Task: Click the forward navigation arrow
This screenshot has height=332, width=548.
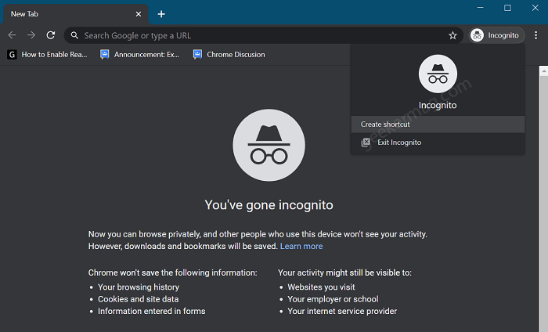Action: tap(31, 35)
